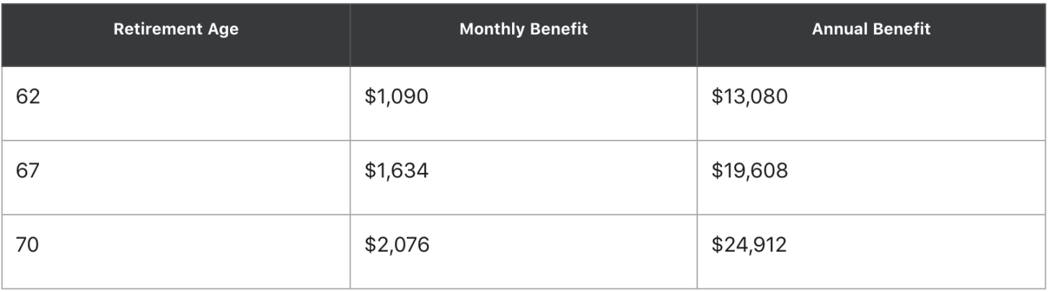Click header divider between Retirement Age and Monthly Benefit
Viewport: 1050px width, 292px height.
coord(350,34)
